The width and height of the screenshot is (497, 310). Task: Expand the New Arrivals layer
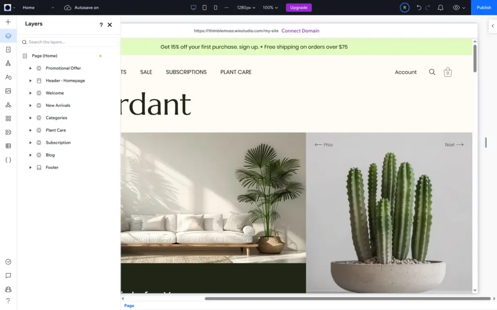point(31,105)
